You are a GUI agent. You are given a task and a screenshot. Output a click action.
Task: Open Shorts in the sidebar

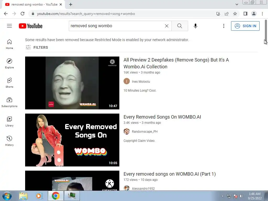(9, 83)
